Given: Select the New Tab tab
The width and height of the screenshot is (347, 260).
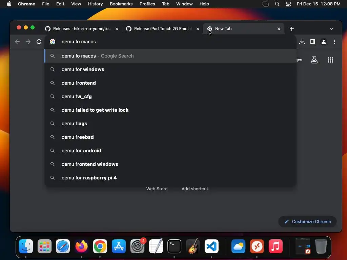Looking at the screenshot, I should pos(243,29).
